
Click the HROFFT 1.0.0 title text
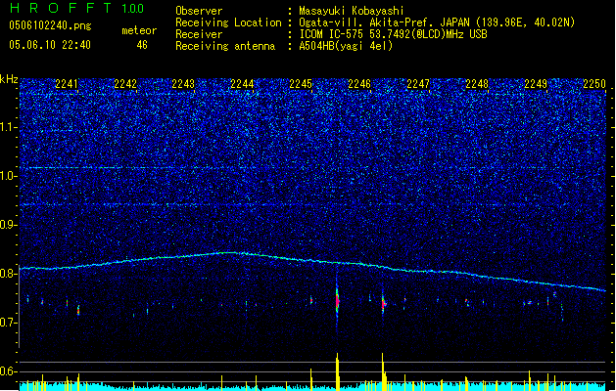coord(77,8)
